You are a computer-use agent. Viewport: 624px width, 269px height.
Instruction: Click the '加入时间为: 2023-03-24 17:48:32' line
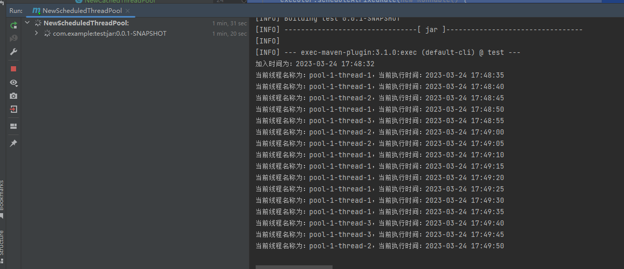click(x=315, y=64)
